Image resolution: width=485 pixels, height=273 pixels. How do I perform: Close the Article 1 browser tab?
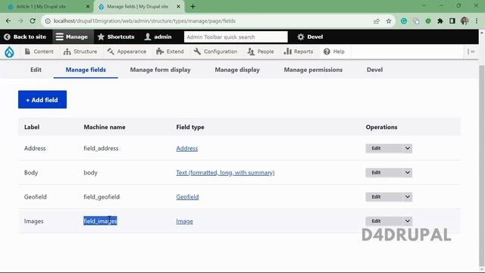click(x=88, y=7)
